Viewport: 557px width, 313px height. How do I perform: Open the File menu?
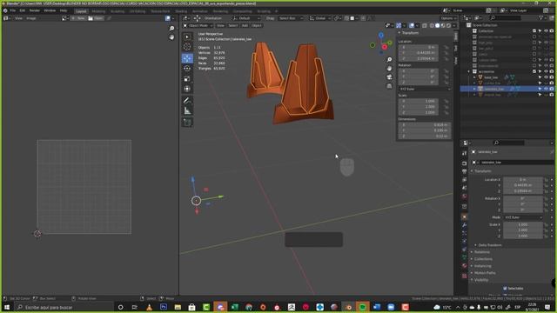point(12,10)
